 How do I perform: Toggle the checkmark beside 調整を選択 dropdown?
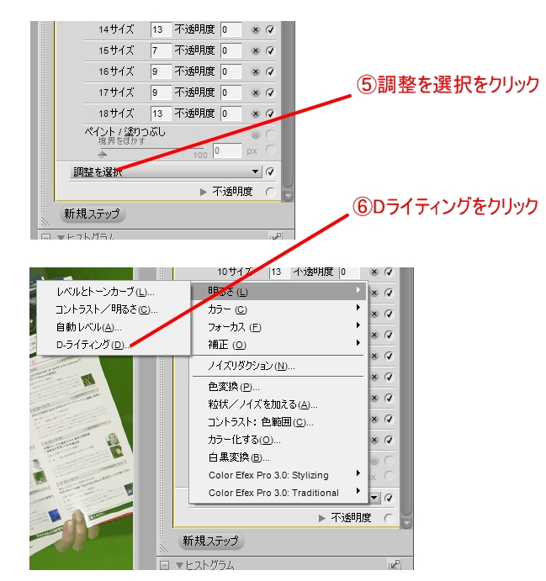(x=270, y=172)
